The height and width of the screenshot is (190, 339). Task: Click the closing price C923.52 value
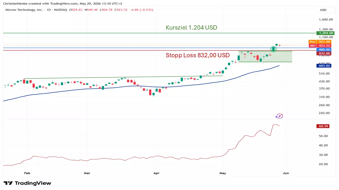[x=121, y=10]
